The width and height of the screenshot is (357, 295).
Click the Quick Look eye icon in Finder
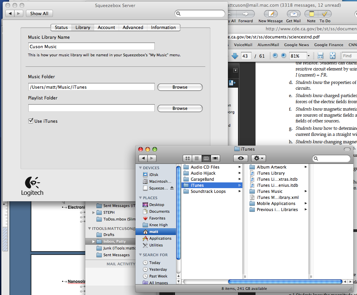pos(240,158)
